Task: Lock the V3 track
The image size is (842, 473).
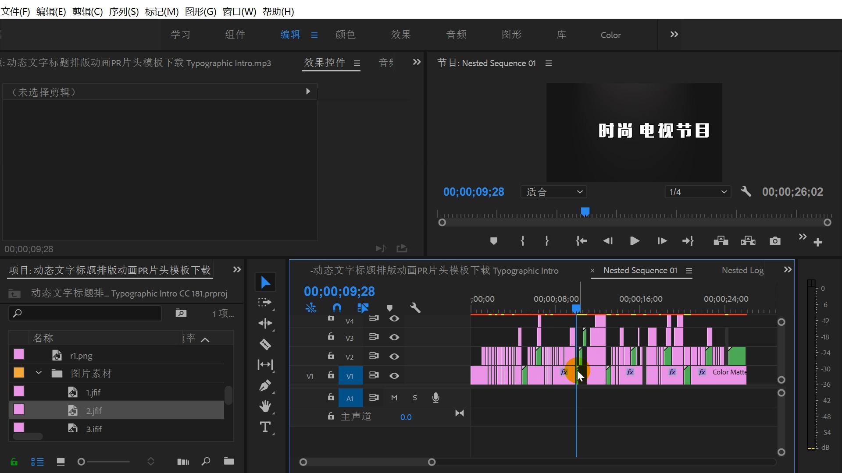Action: pyautogui.click(x=331, y=336)
